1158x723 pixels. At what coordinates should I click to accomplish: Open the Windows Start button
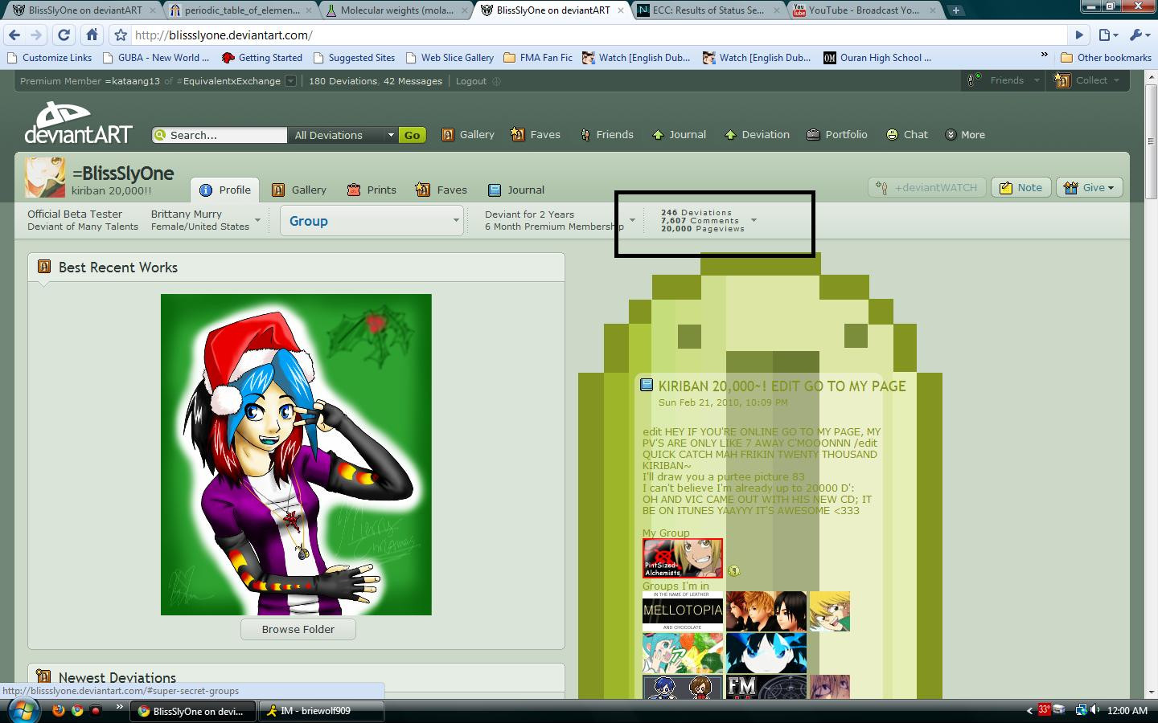point(23,711)
